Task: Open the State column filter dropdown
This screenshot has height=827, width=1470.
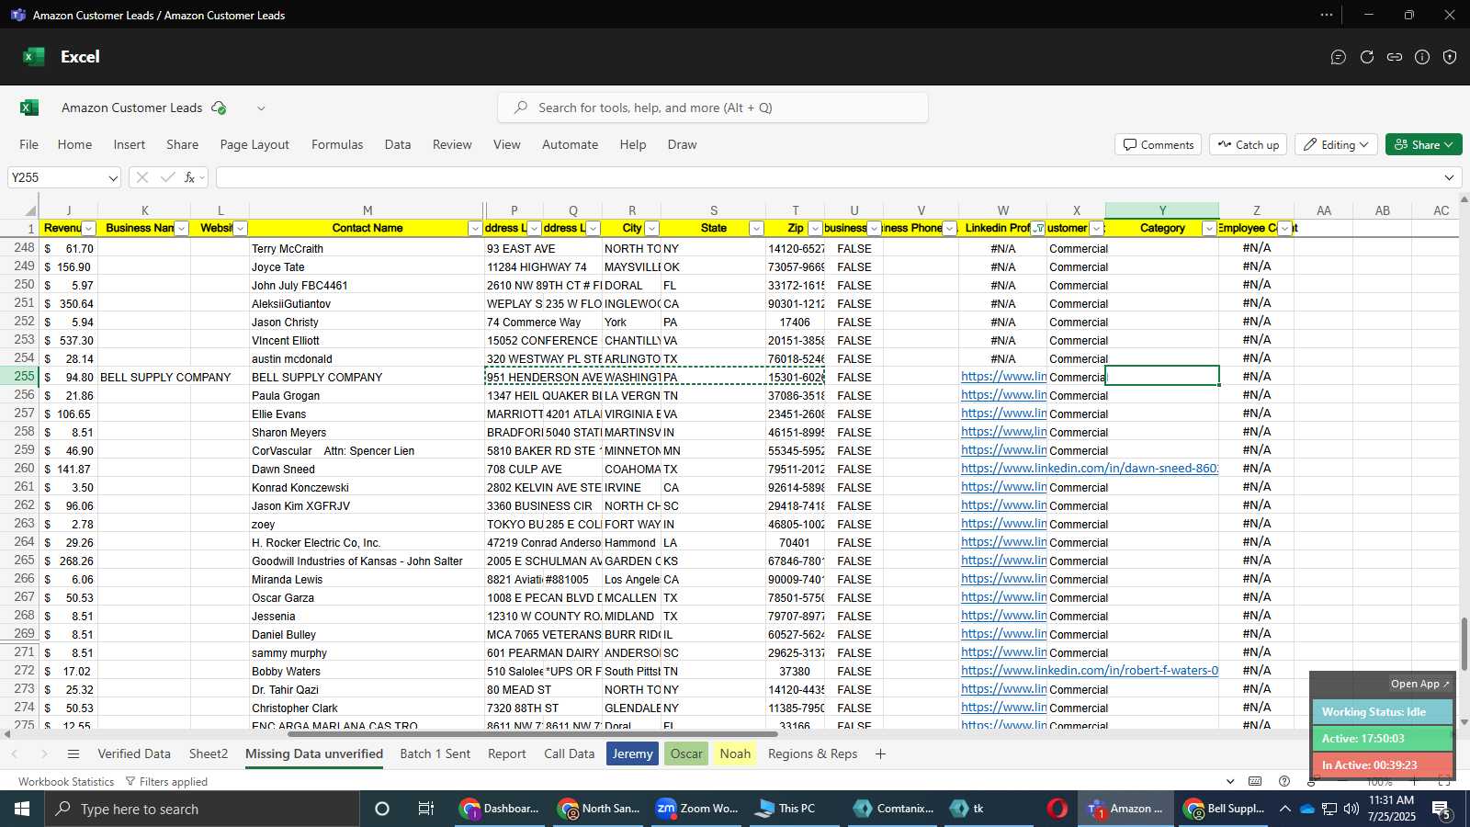Action: 756,229
